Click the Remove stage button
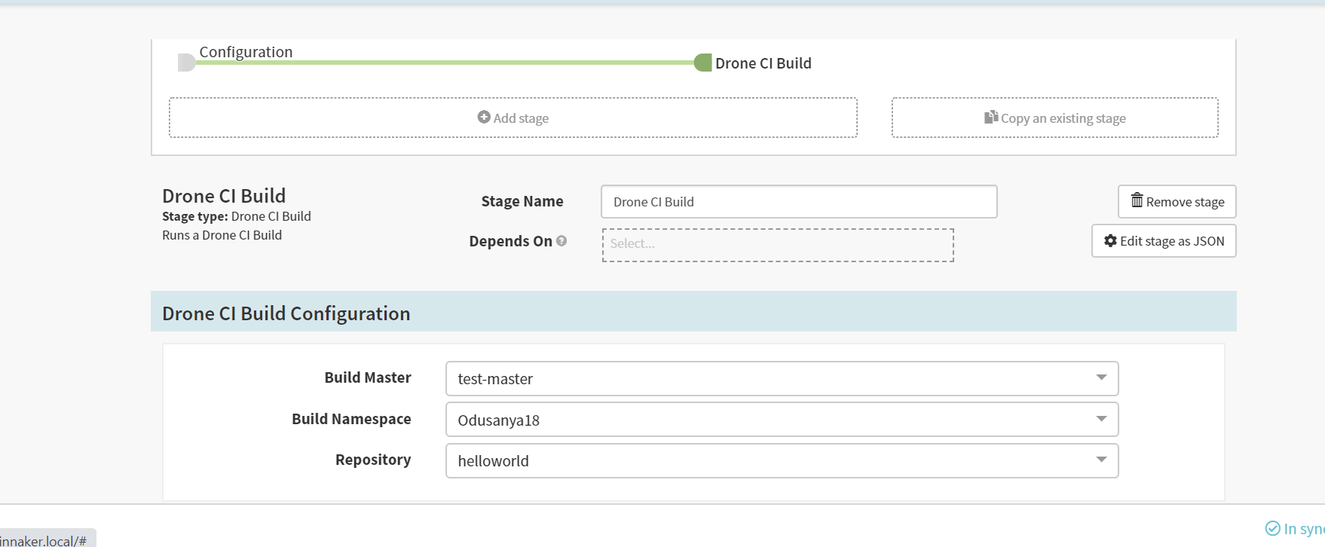1325x547 pixels. [x=1177, y=201]
